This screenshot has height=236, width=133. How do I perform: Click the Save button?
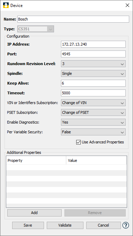pyautogui.click(x=28, y=225)
